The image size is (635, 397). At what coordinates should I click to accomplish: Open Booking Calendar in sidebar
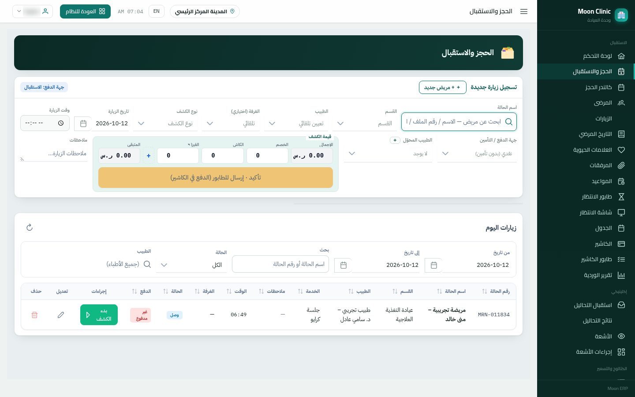[x=586, y=87]
